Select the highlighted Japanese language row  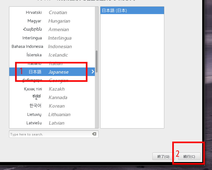(52, 72)
